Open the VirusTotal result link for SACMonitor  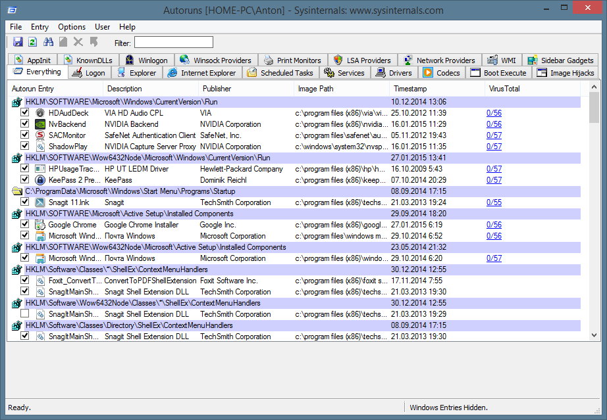tap(494, 135)
